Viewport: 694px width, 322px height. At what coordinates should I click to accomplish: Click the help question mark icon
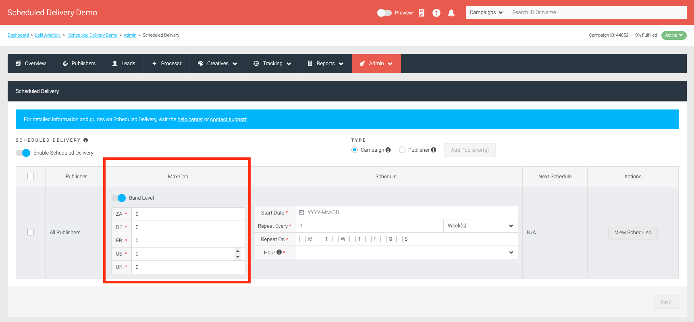436,13
